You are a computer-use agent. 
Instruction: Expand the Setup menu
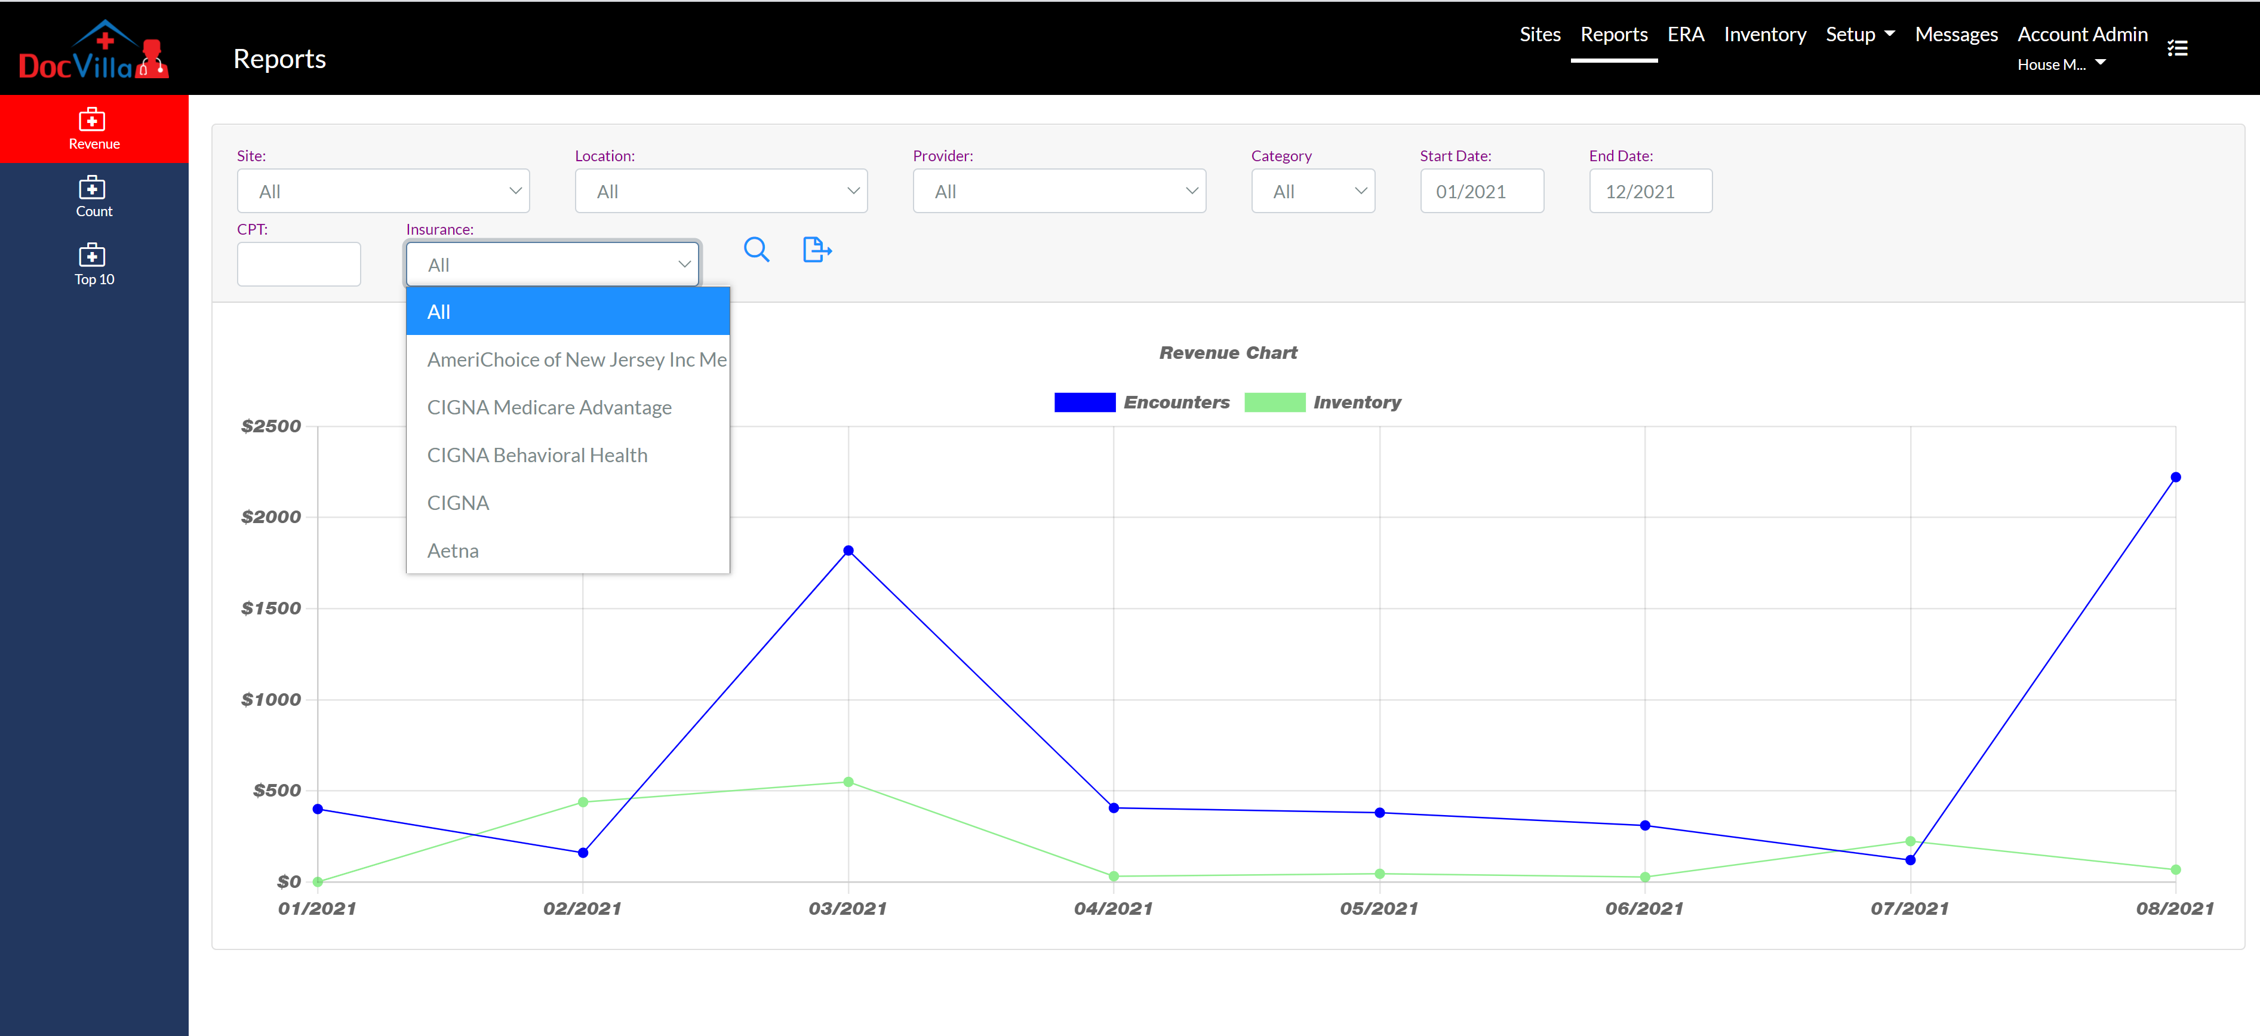(1859, 34)
